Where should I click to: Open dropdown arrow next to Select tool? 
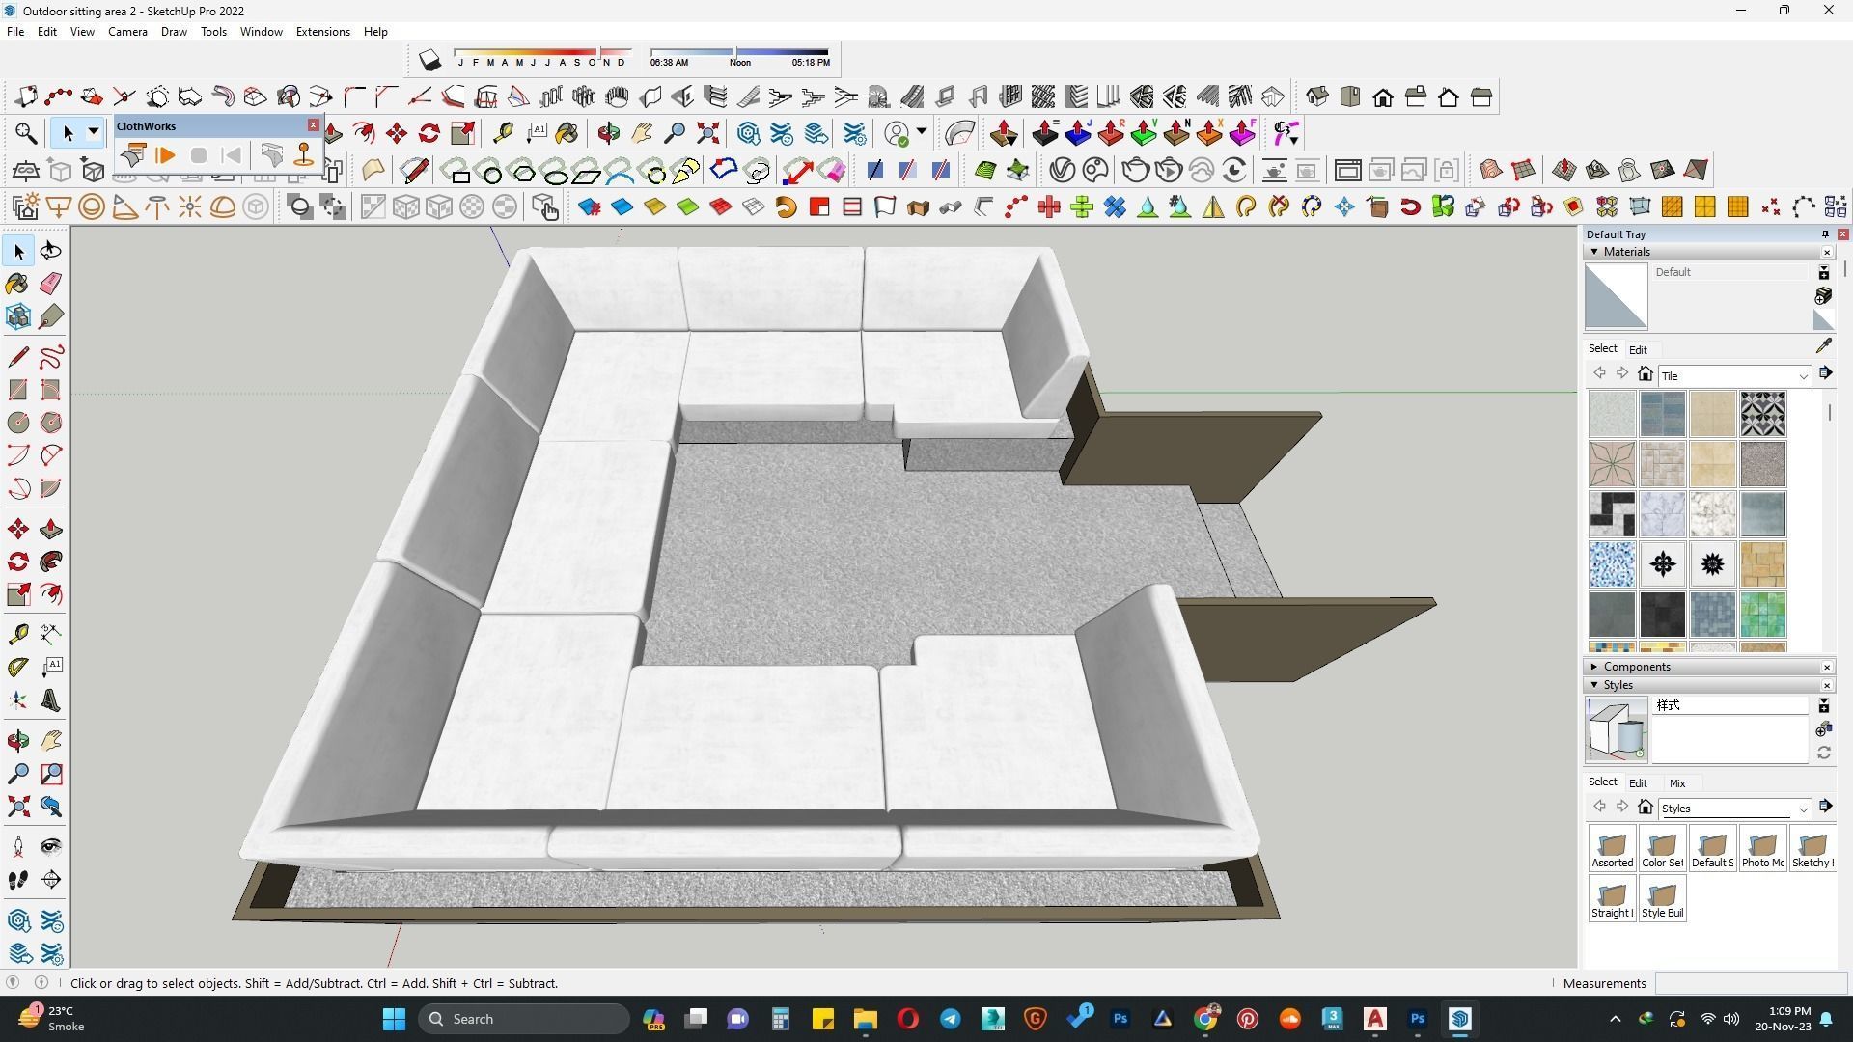tap(94, 132)
